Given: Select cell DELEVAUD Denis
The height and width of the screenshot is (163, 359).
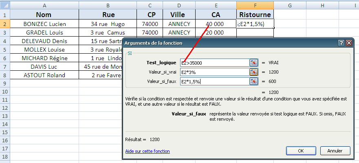Looking at the screenshot, I should click(44, 41).
